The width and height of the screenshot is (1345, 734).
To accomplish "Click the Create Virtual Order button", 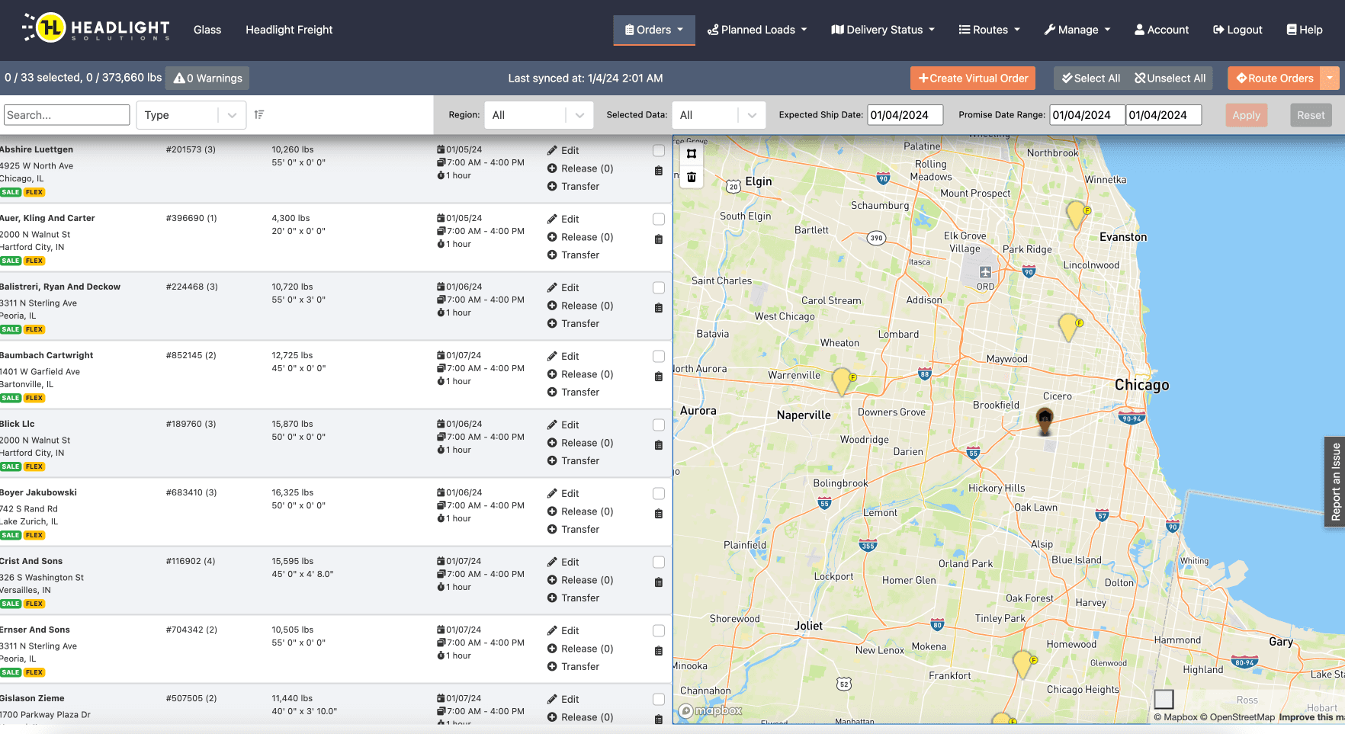I will (x=973, y=79).
